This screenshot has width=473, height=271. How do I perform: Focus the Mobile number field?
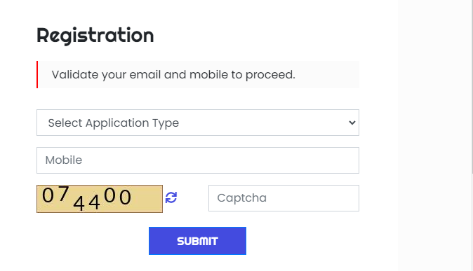point(198,160)
